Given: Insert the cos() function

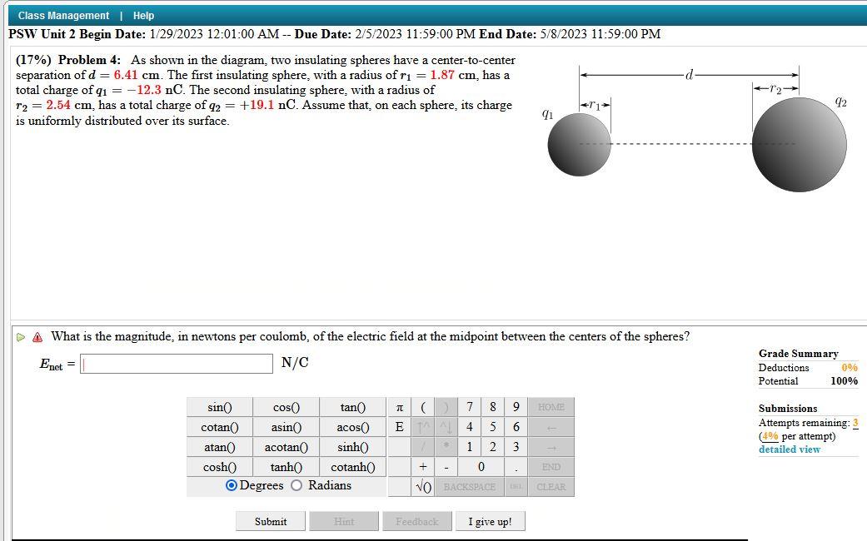Looking at the screenshot, I should click(x=286, y=407).
